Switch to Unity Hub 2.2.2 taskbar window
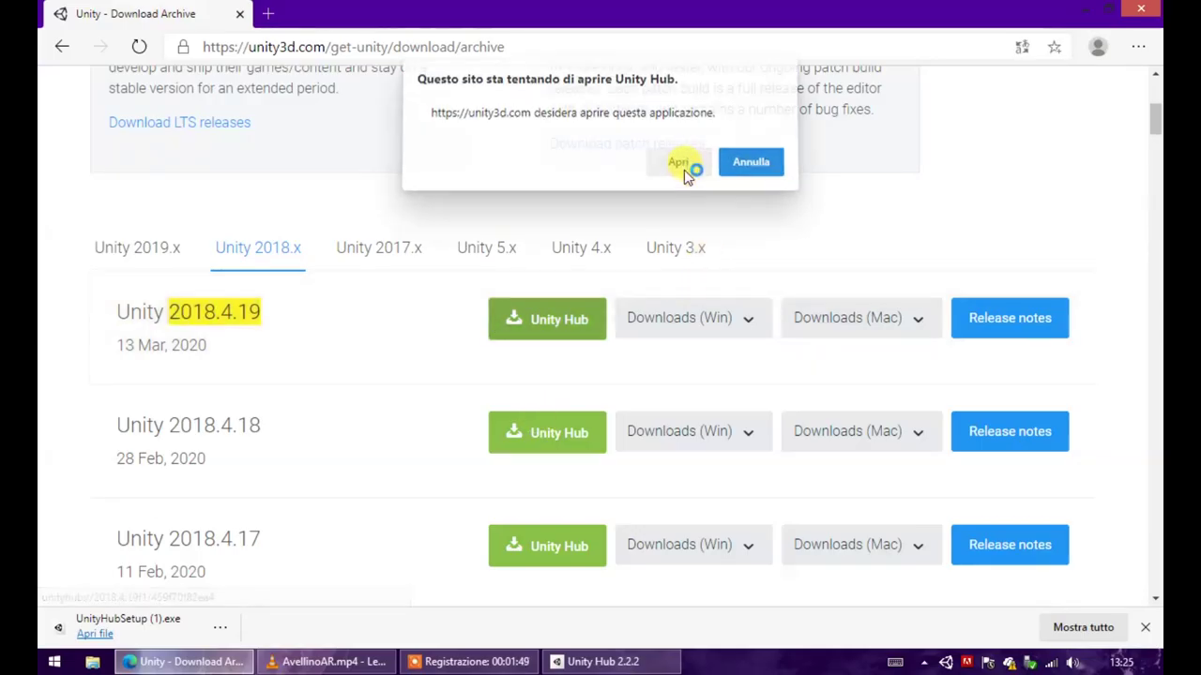Screen dimensions: 1201x675 [x=611, y=661]
